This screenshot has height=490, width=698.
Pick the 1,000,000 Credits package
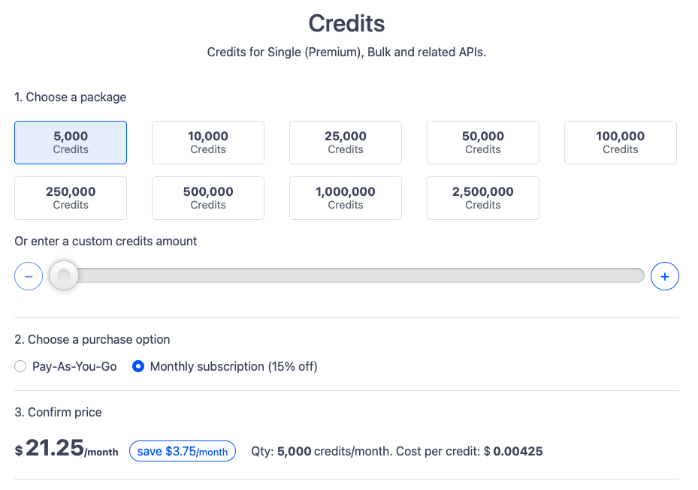(x=346, y=198)
